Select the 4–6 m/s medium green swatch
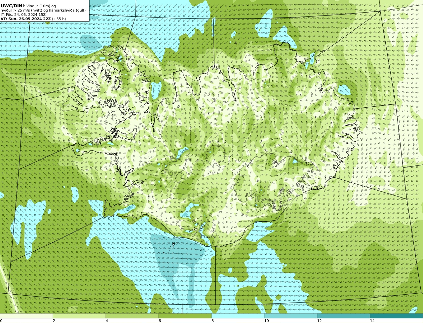The height and width of the screenshot is (323, 423). click(x=132, y=316)
